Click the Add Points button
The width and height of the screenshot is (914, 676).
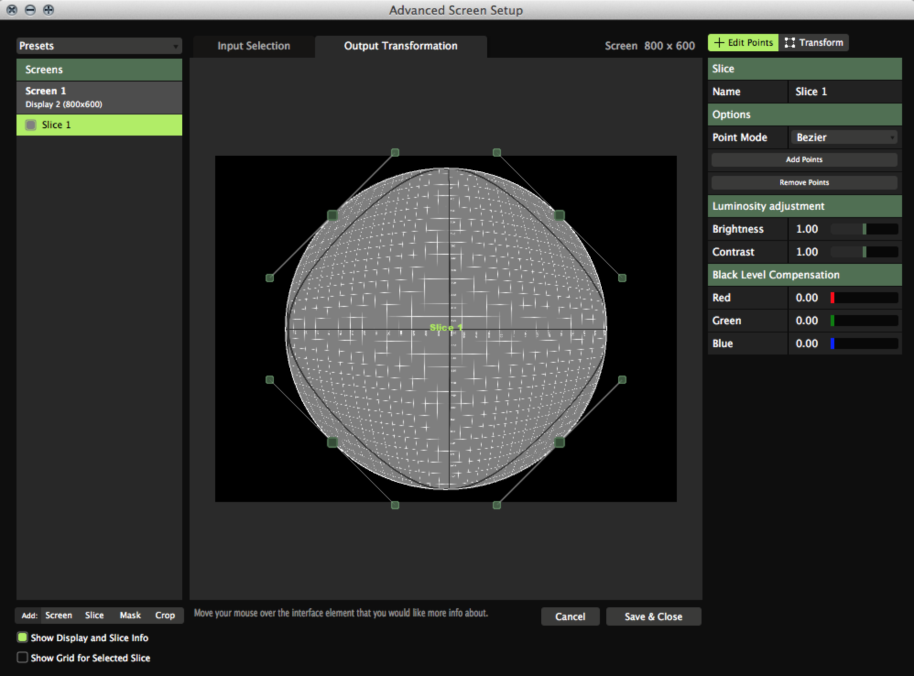click(x=804, y=159)
